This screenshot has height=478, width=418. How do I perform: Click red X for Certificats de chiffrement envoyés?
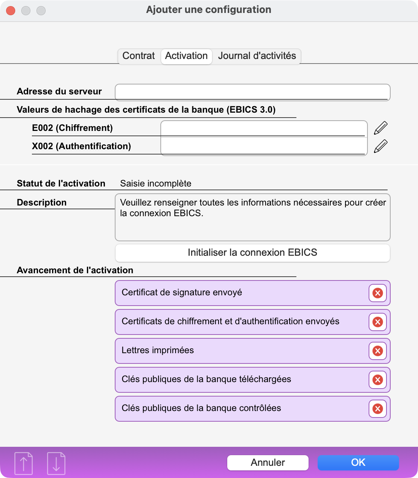(377, 322)
